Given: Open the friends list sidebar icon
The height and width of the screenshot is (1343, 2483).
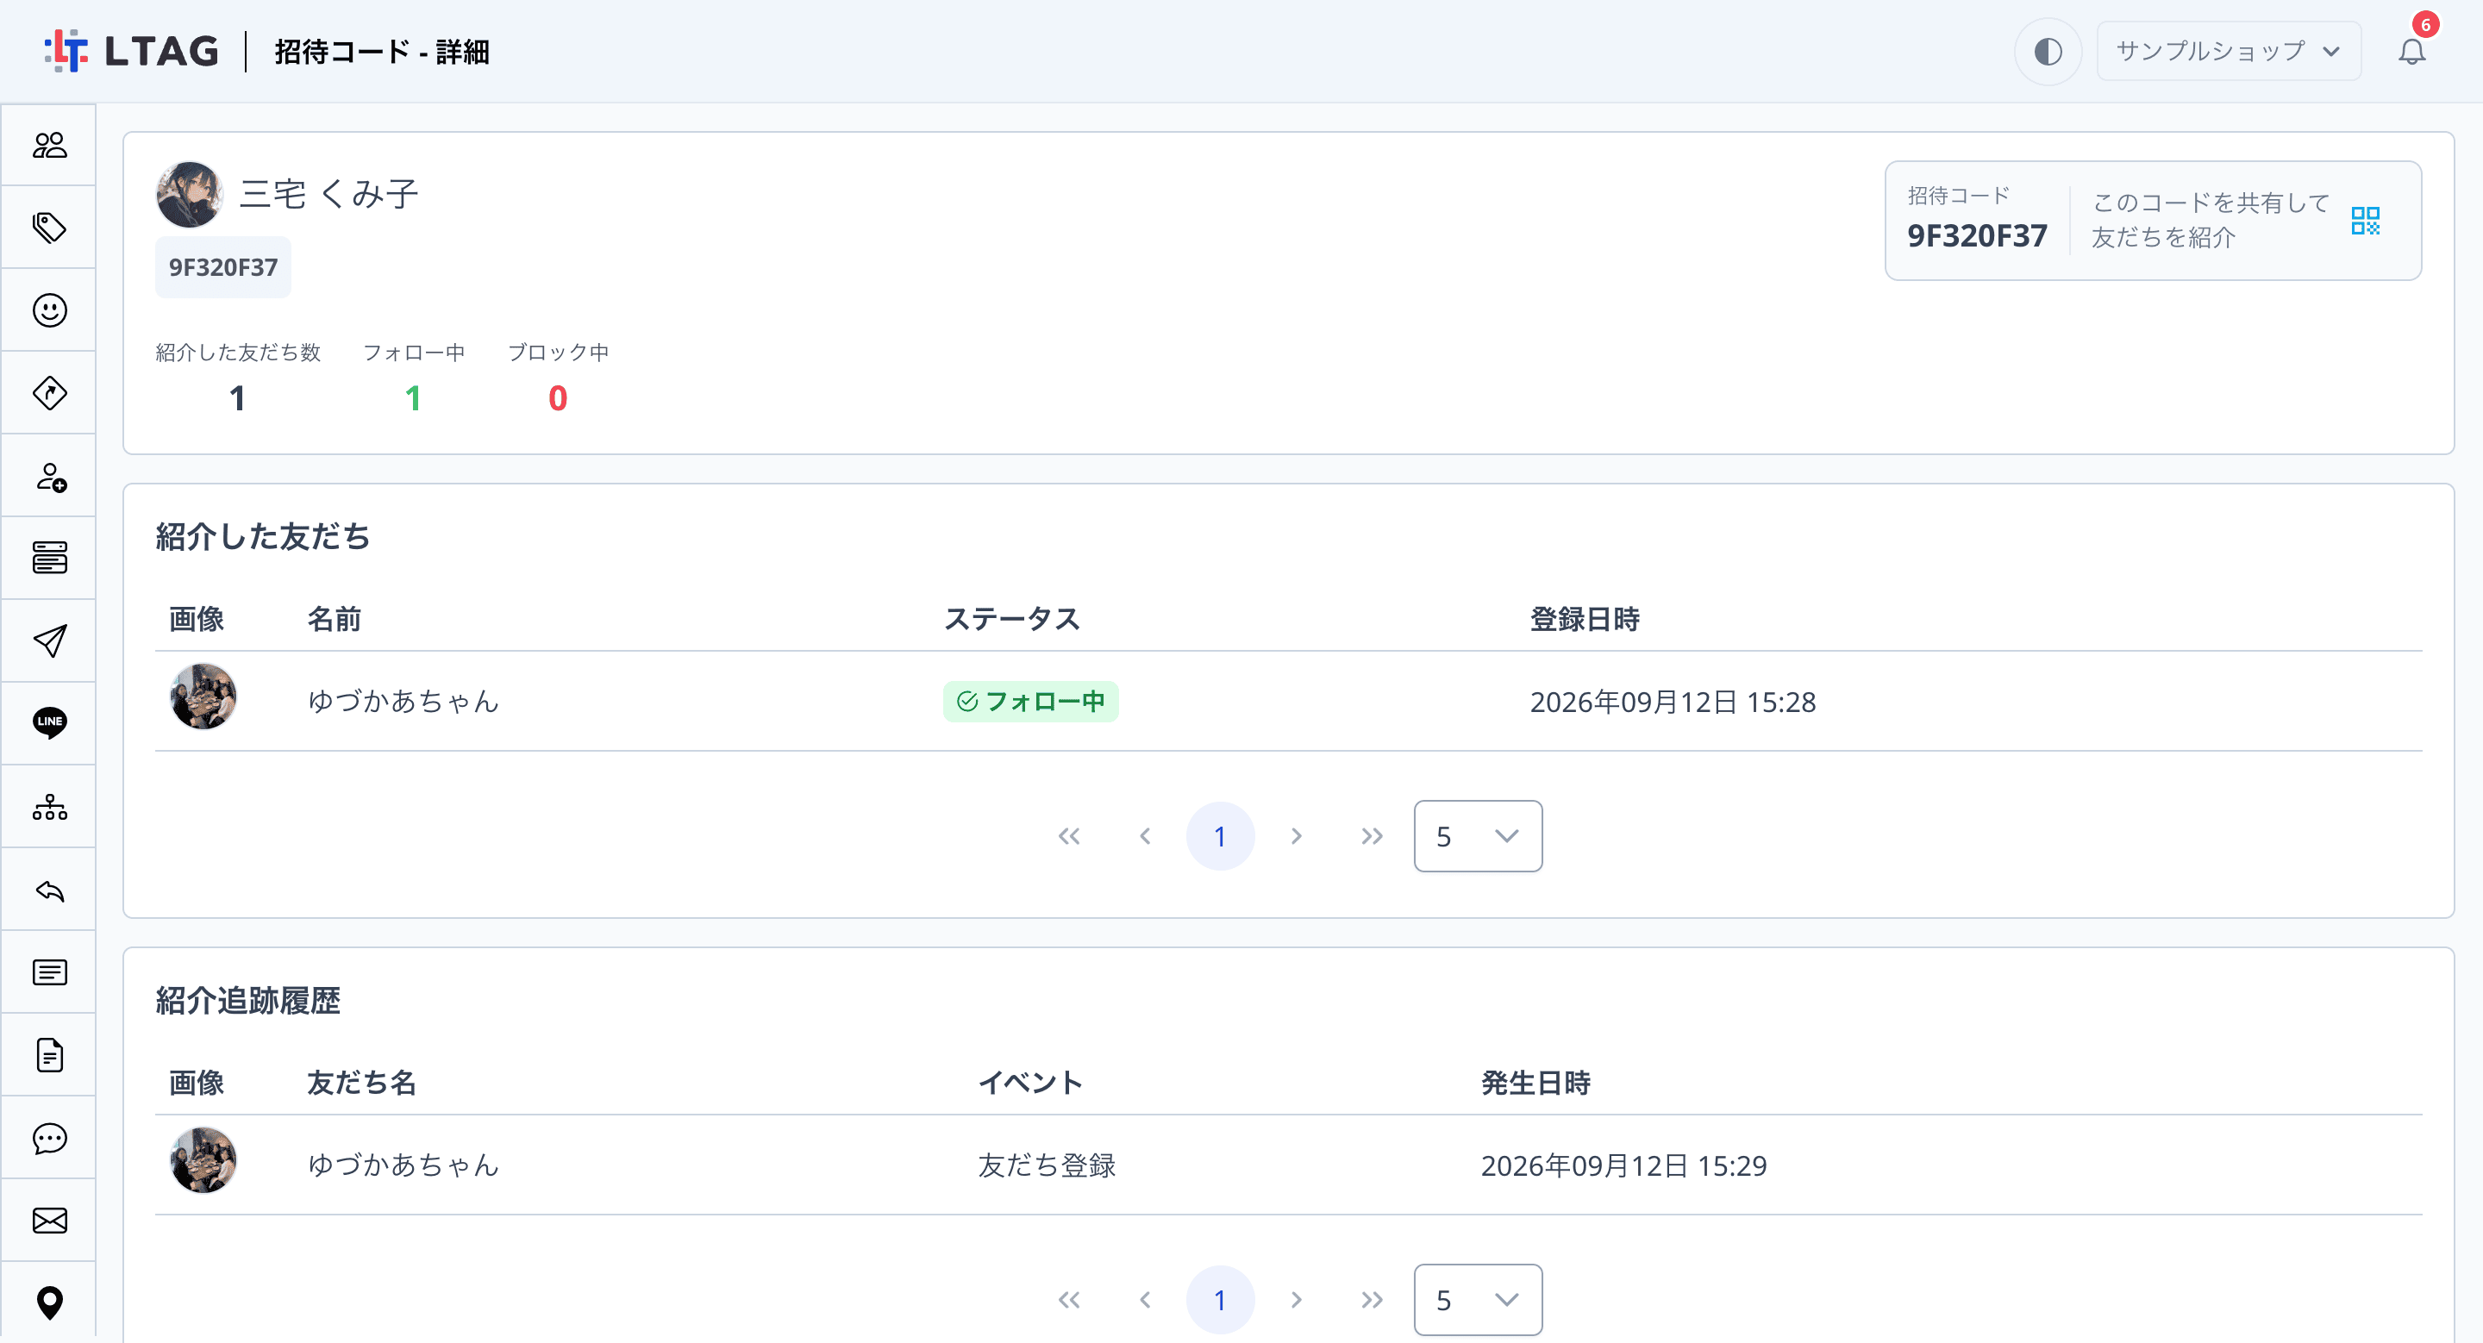Looking at the screenshot, I should (49, 146).
